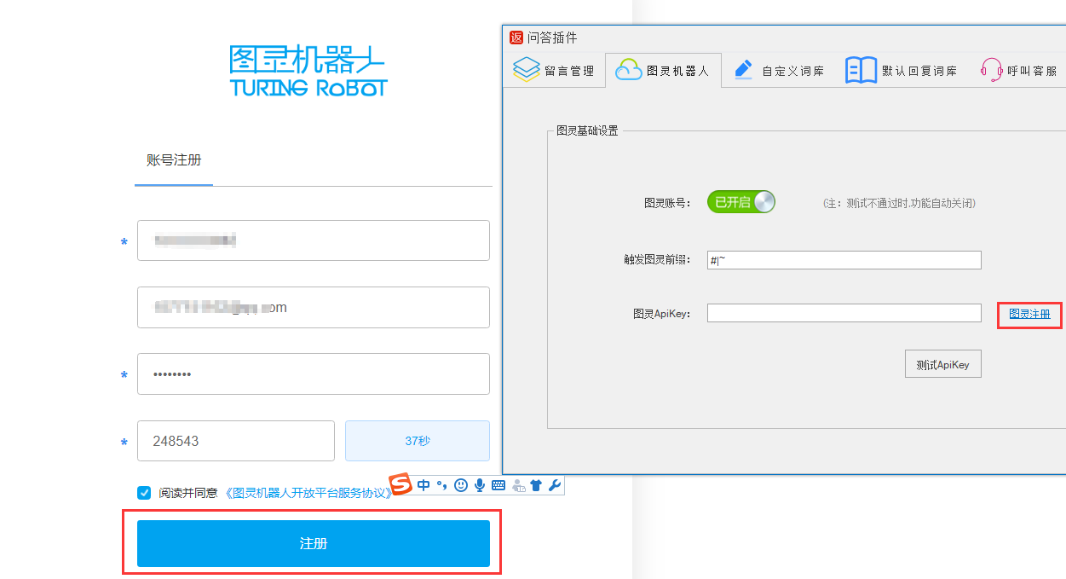Select the 账号注册 tab
The height and width of the screenshot is (579, 1066).
click(x=174, y=160)
